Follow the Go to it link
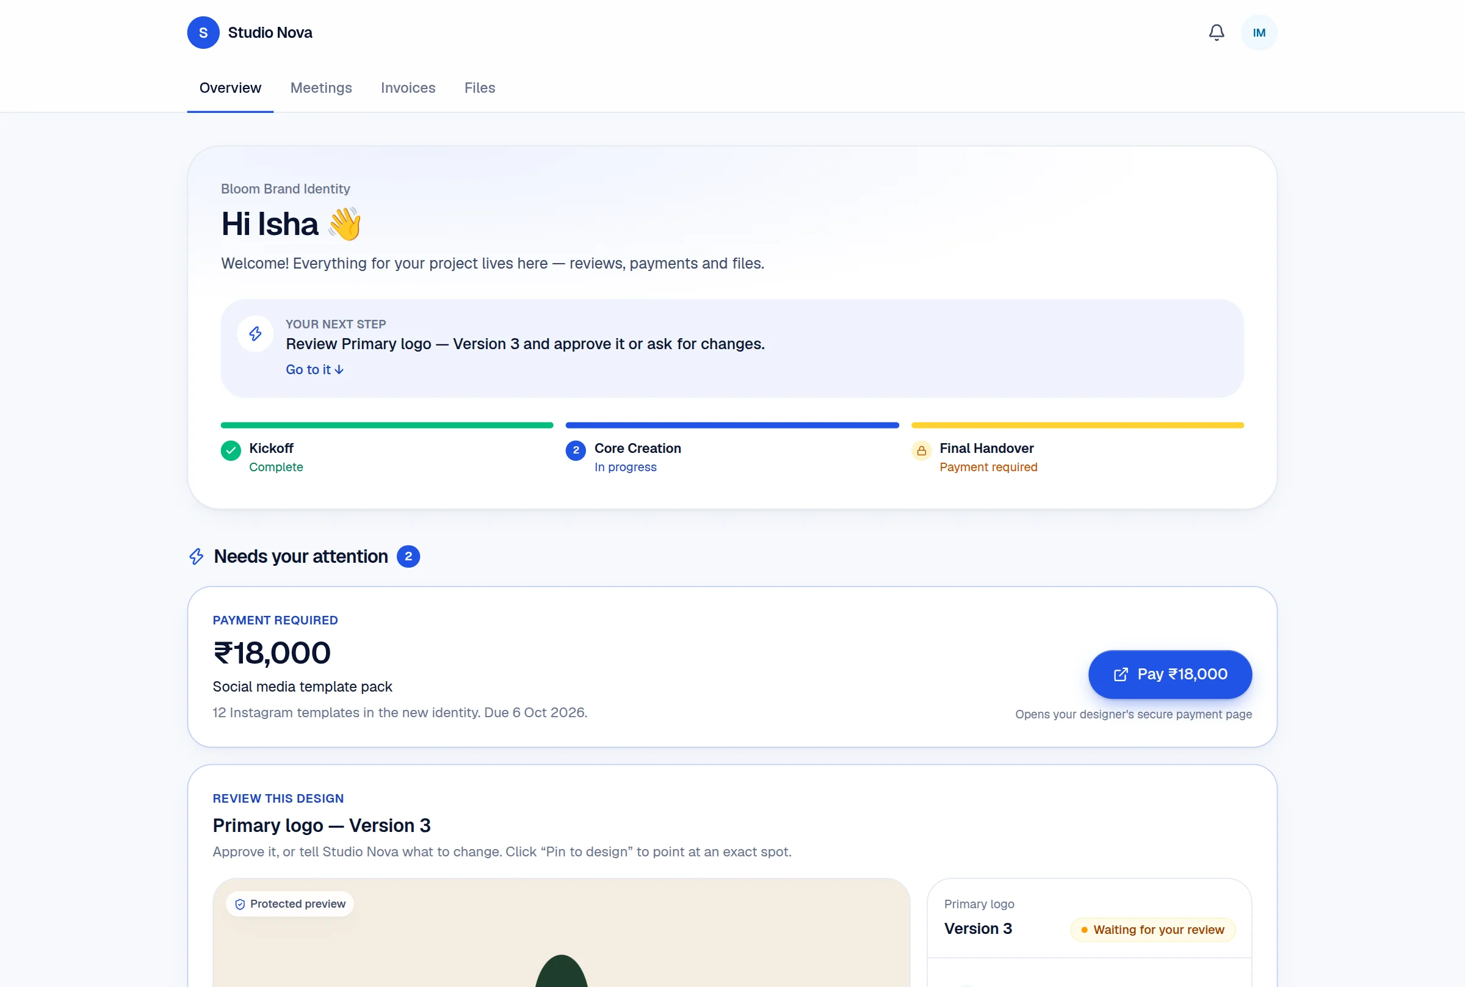 pos(314,370)
